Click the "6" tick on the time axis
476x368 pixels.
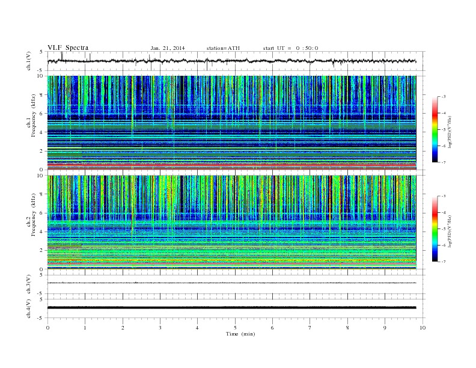(272, 328)
